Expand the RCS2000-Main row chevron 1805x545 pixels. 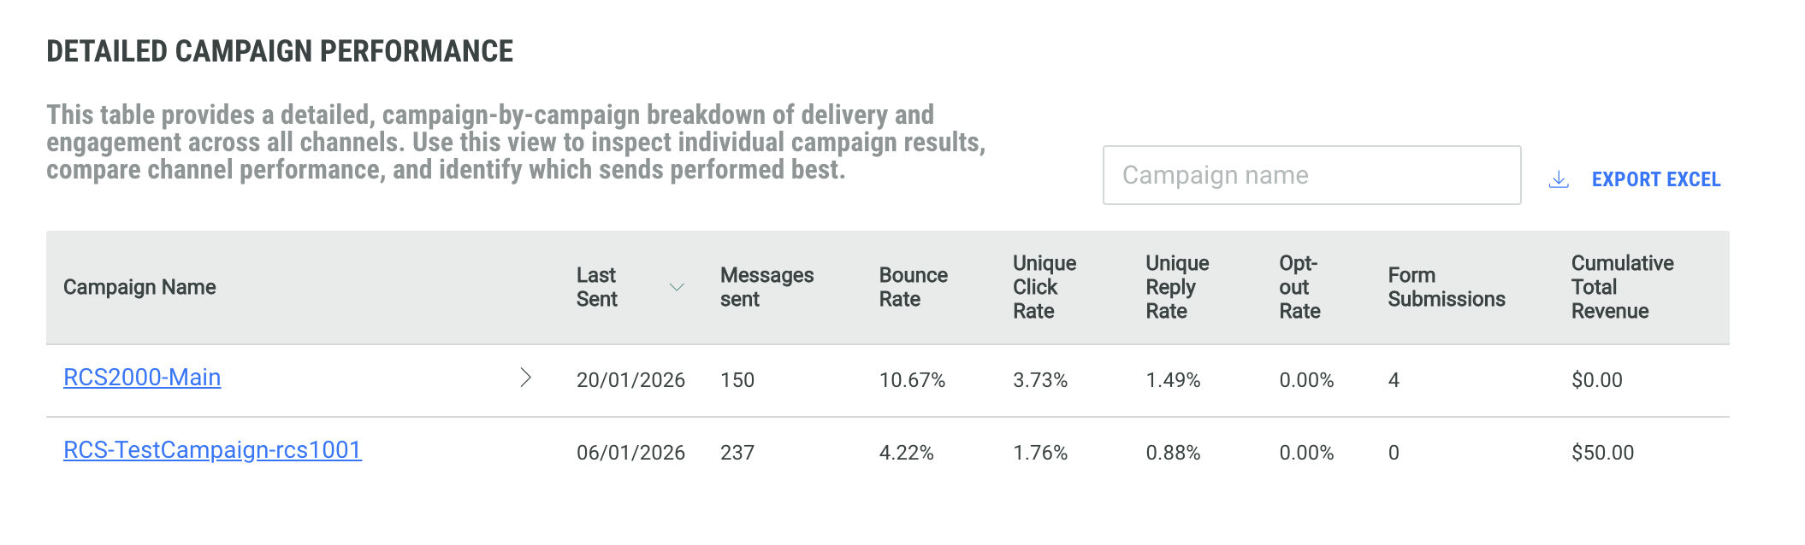click(526, 378)
